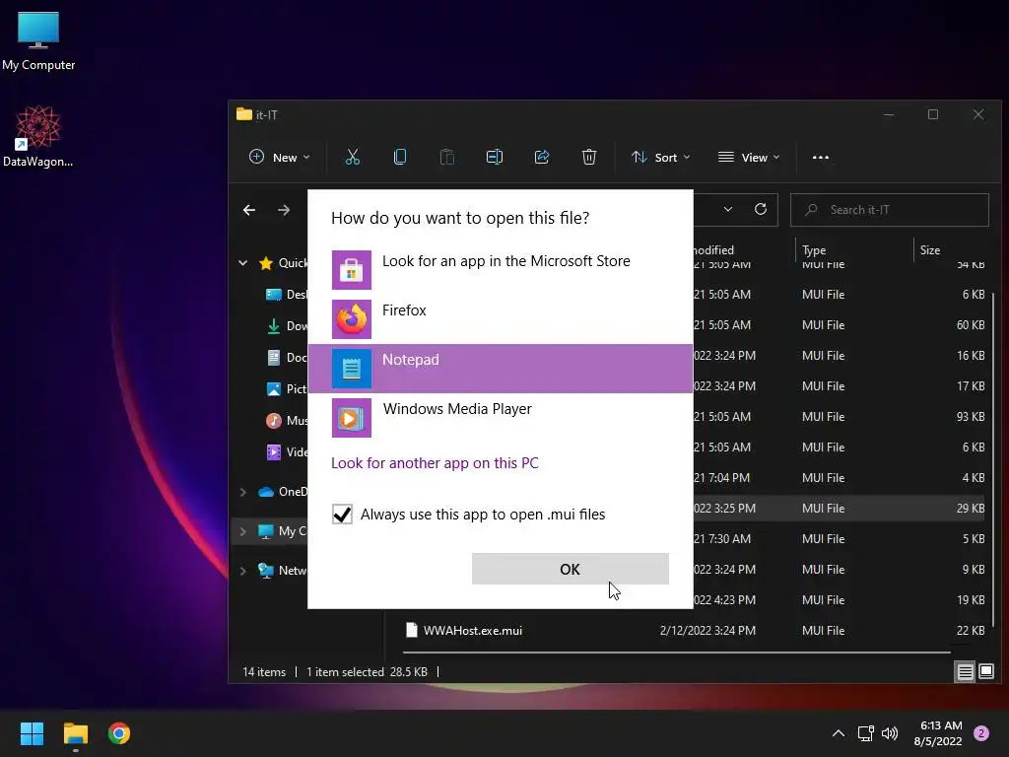The width and height of the screenshot is (1009, 757).
Task: Switch to details view icon in status bar
Action: point(966,672)
